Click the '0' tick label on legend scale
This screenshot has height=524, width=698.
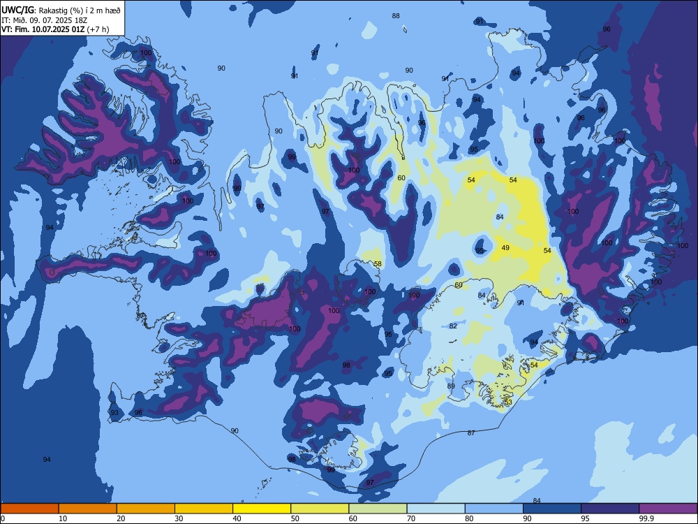pos(3,518)
